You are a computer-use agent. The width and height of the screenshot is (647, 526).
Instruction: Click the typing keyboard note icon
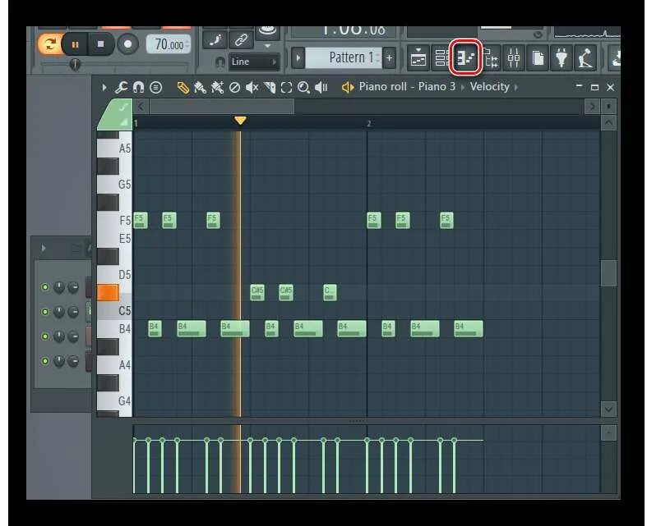tap(215, 40)
